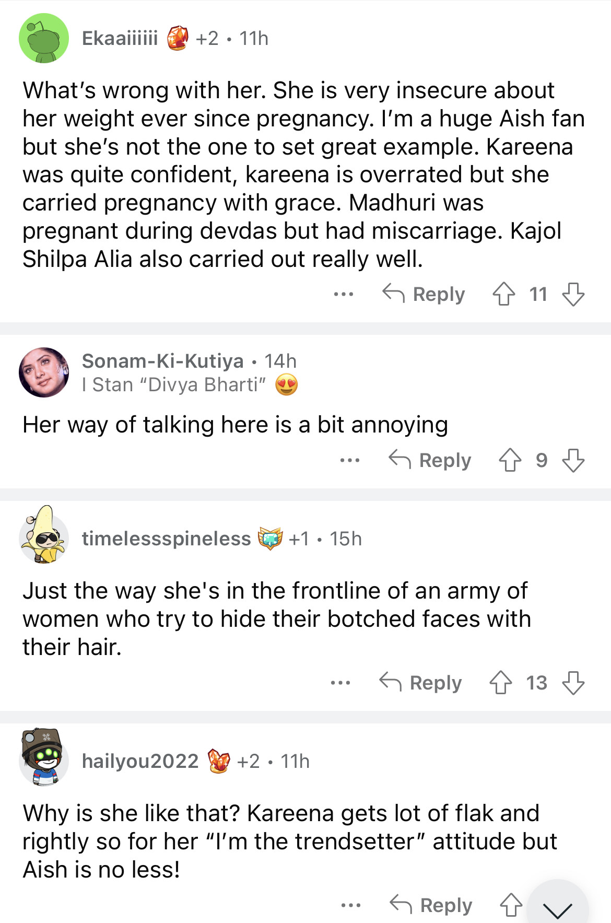Reply to timelessspineless's comment
The width and height of the screenshot is (611, 923).
coord(420,683)
